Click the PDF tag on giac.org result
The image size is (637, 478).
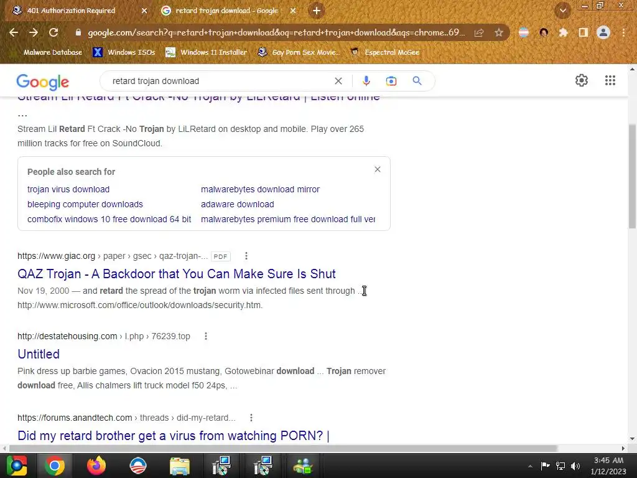pos(221,256)
